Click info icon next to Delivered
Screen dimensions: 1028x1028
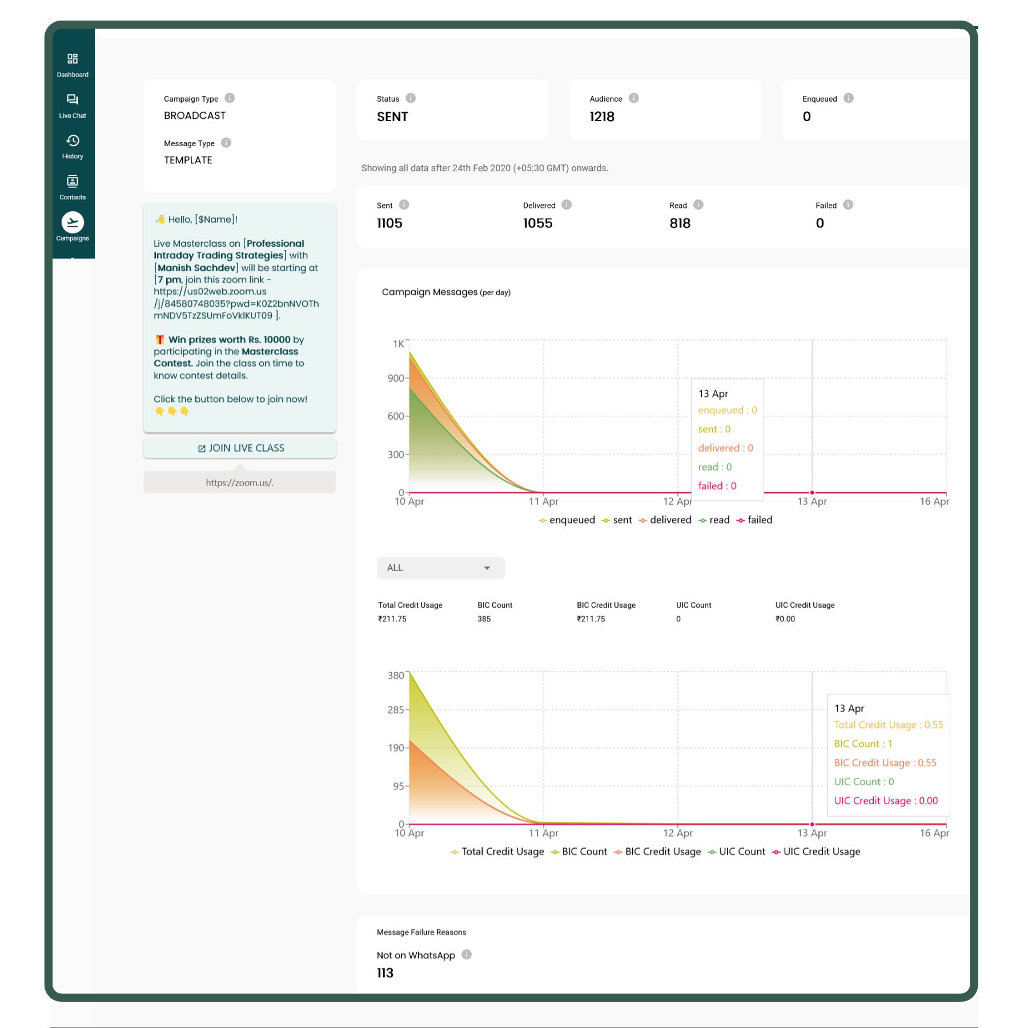point(567,205)
